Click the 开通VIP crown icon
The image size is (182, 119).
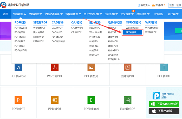click(154, 5)
